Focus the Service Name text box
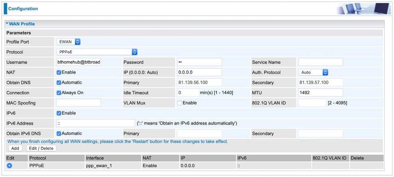The width and height of the screenshot is (394, 177). 320,62
